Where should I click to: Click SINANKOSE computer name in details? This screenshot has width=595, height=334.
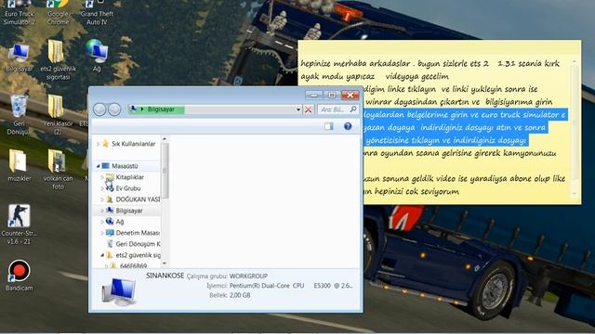[165, 276]
